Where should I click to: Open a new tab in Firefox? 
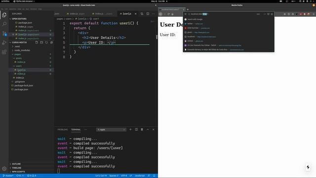(188, 9)
